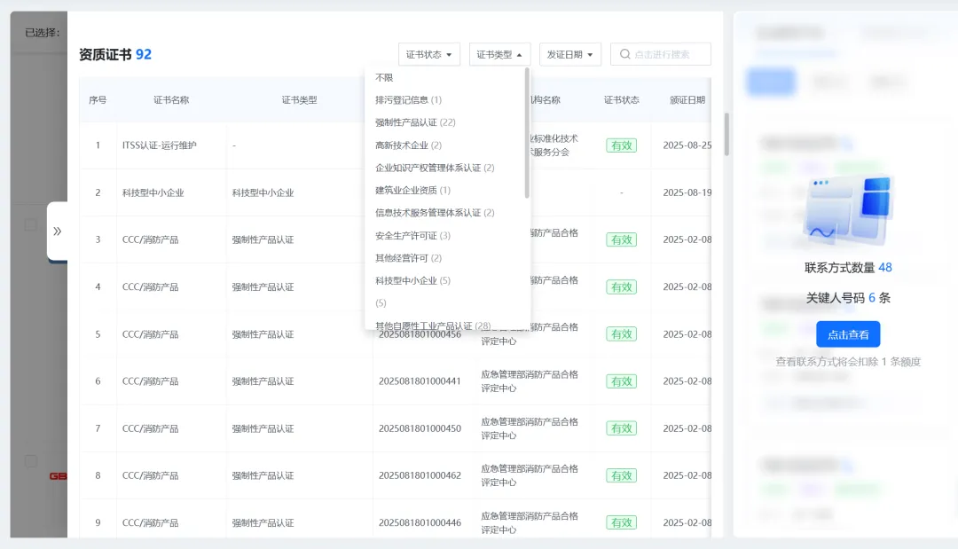Open the 证书状态 filter dropdown
Screen dimensions: 958x549
click(428, 54)
